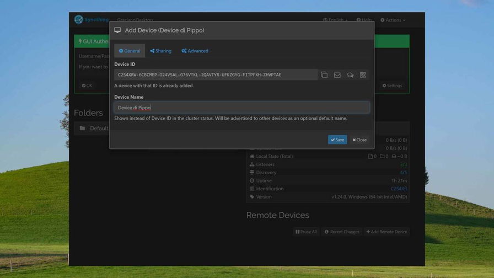Open the Sharing tab

160,51
